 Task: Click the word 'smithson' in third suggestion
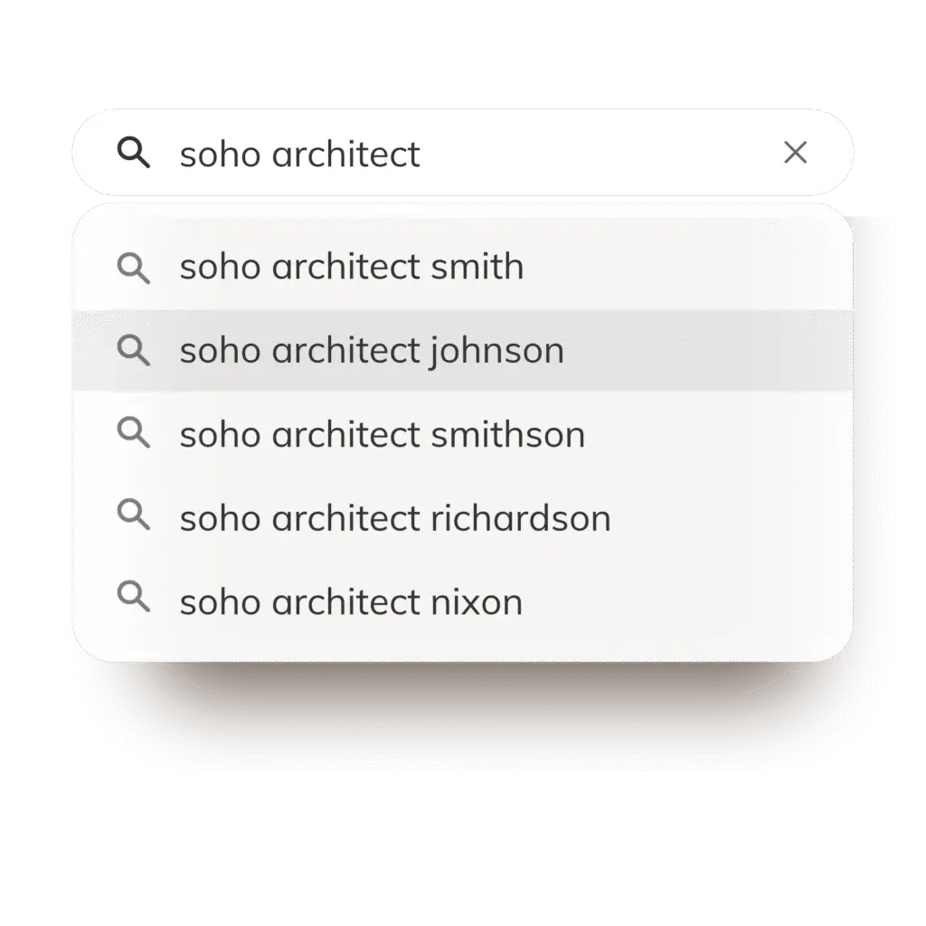(508, 434)
